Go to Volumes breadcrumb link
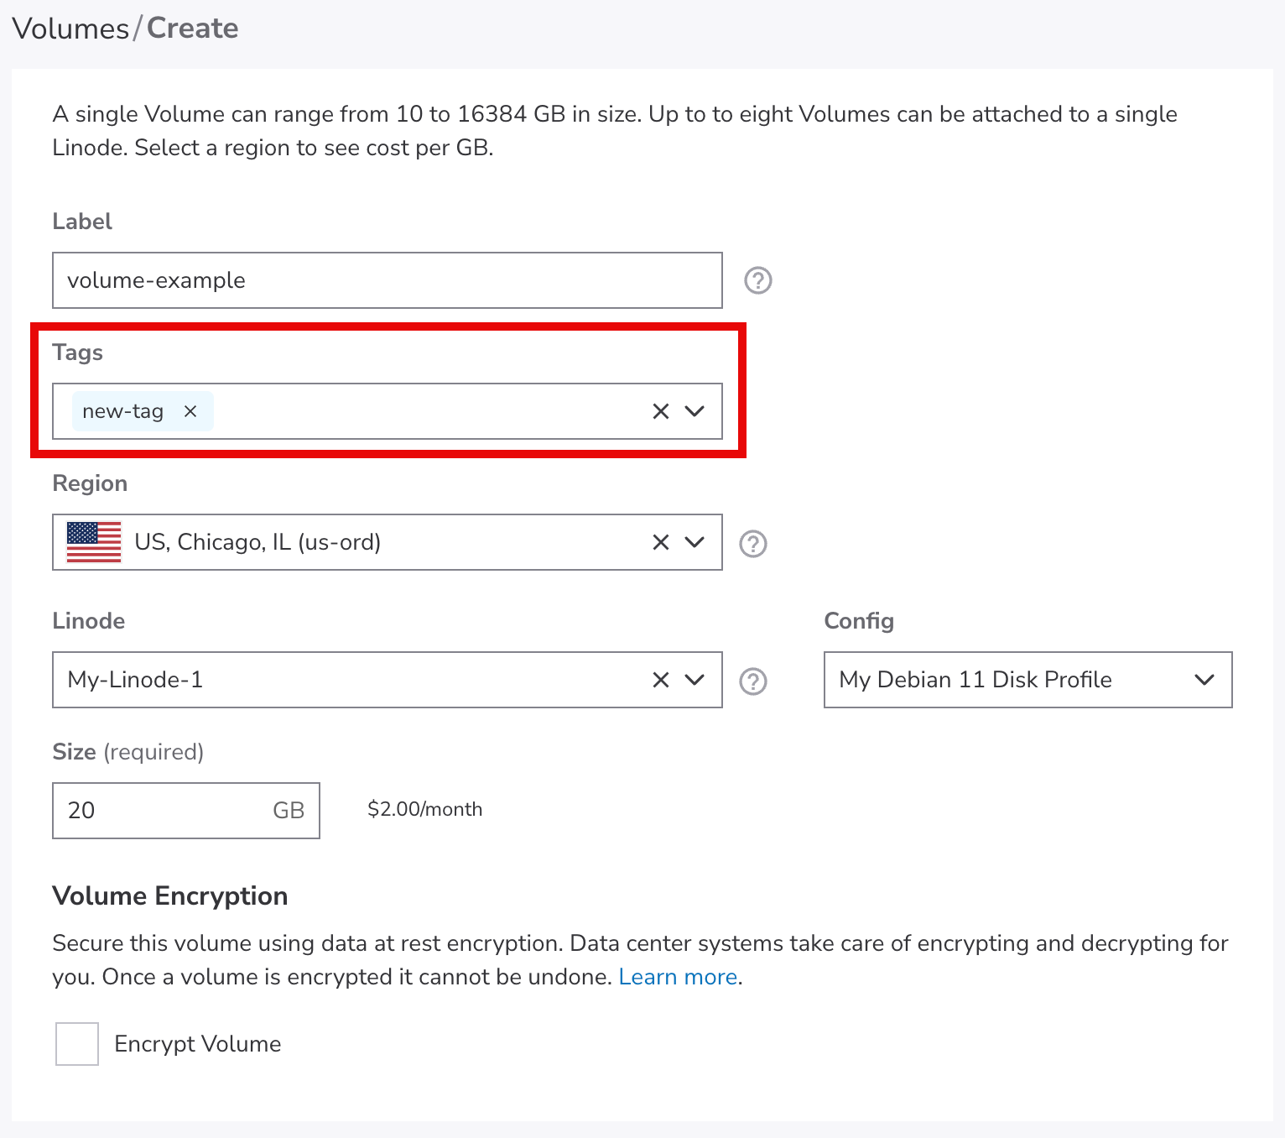 pyautogui.click(x=70, y=29)
